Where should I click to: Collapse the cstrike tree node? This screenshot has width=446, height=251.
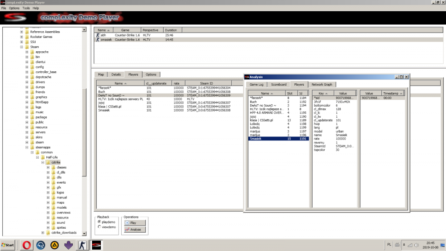[43, 162]
